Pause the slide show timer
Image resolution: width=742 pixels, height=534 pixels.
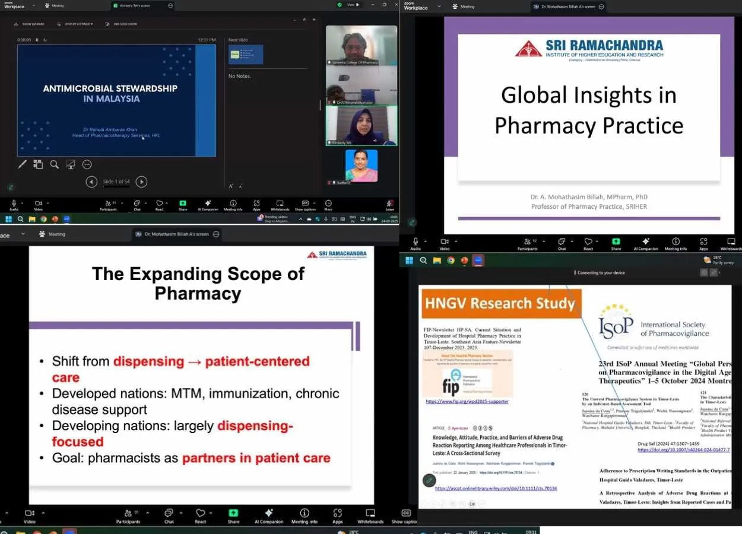pos(37,40)
